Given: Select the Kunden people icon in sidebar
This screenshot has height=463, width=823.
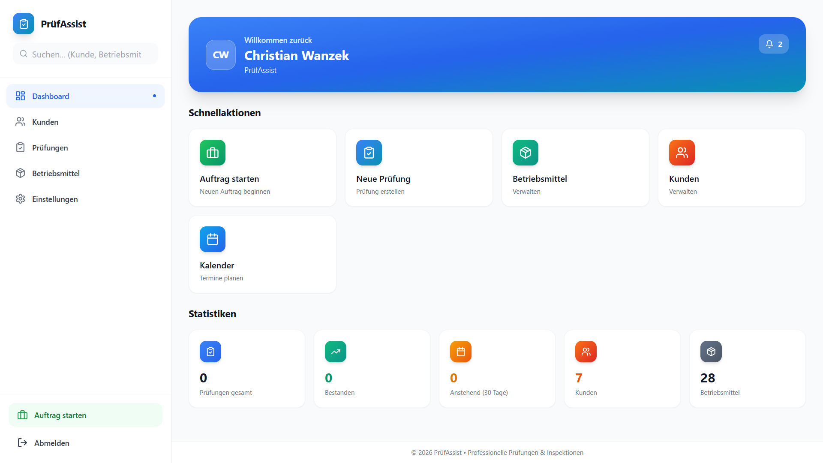Looking at the screenshot, I should [x=20, y=122].
